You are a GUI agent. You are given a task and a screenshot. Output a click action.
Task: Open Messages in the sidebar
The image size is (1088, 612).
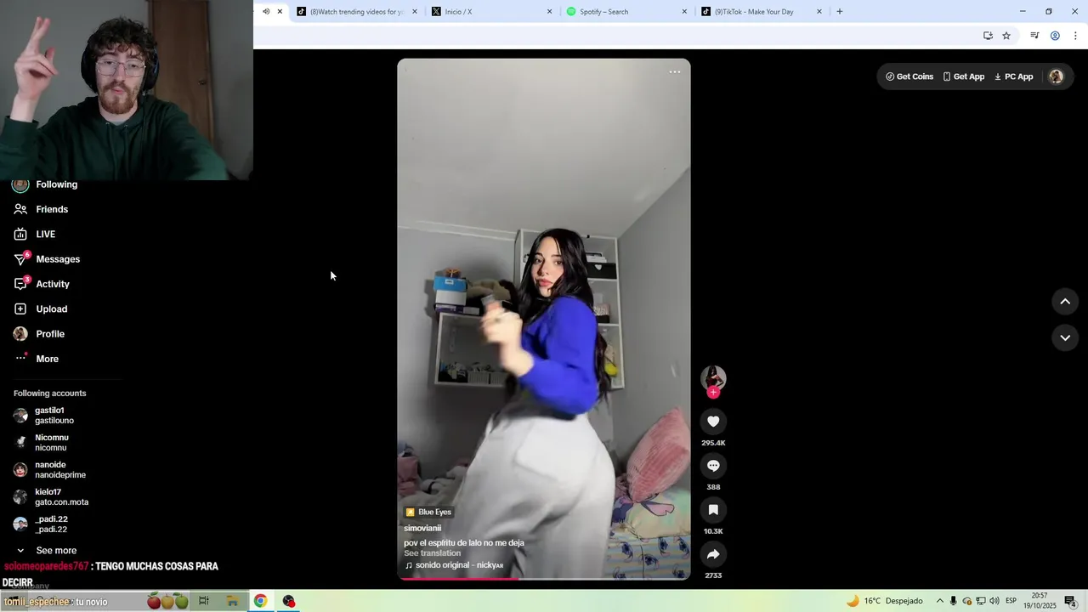[x=47, y=259]
